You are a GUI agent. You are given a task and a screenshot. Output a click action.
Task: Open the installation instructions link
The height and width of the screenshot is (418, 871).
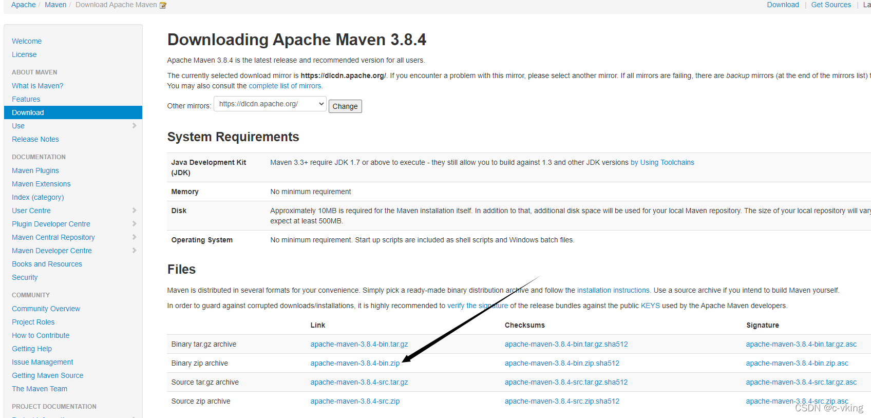(x=614, y=290)
